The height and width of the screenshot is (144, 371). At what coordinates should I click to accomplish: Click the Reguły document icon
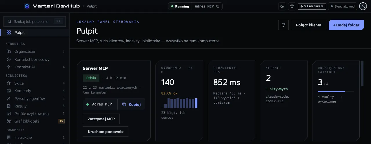point(9,106)
